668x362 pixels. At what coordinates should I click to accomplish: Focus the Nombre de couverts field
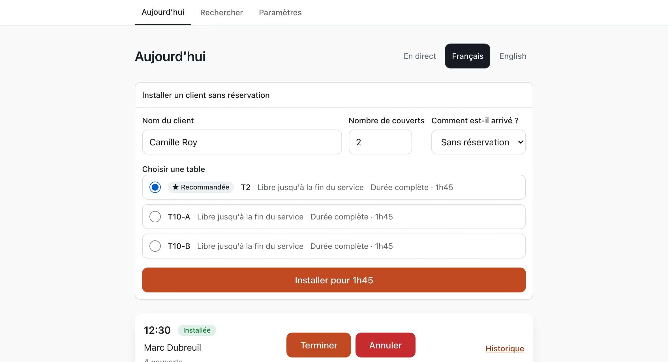[x=380, y=142]
